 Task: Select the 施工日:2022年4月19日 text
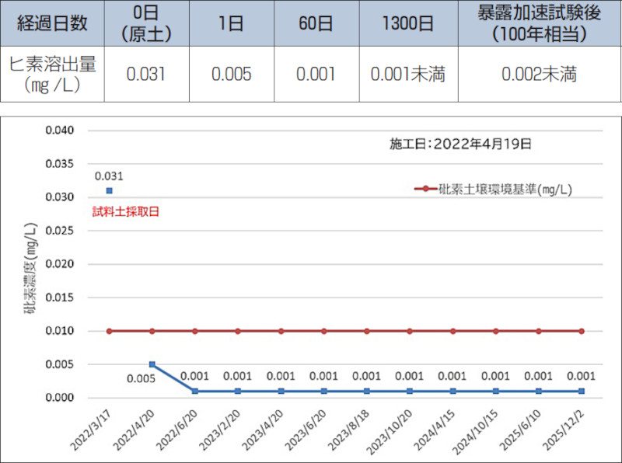[460, 144]
